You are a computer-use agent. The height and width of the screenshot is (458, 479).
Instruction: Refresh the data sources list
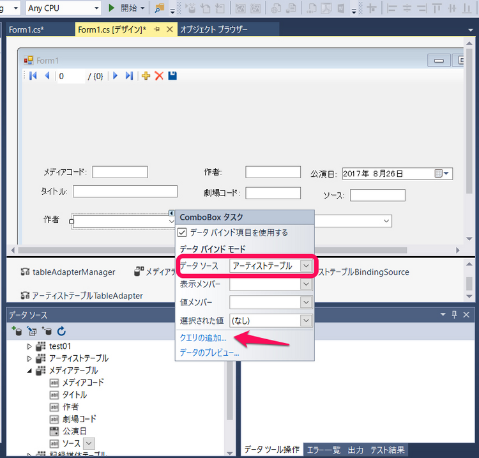coord(62,331)
